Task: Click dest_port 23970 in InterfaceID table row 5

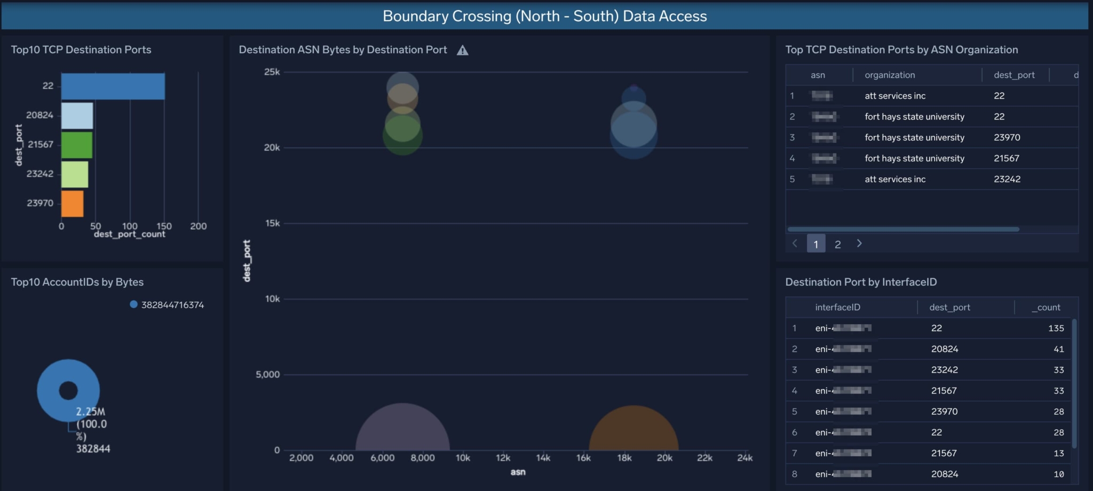Action: 944,412
